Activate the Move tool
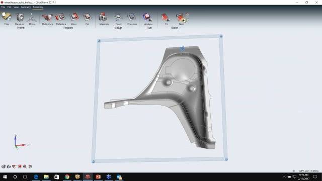Screen dimensions: 322x181 (32, 18)
